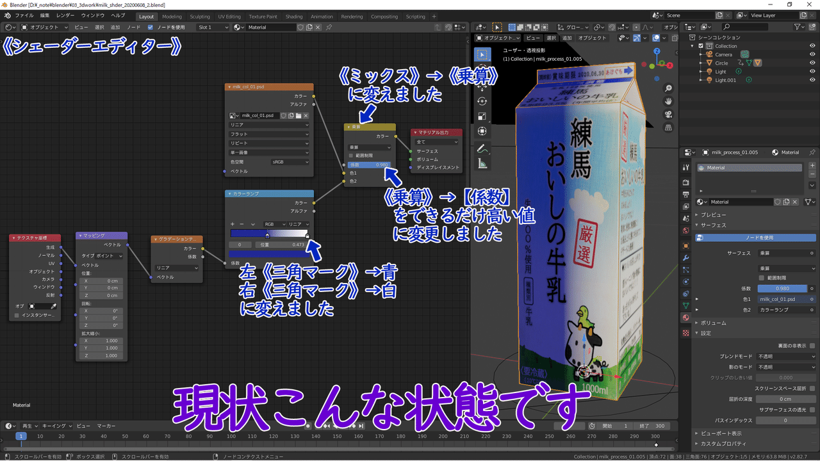
Task: Open the Render properties tab
Action: coord(686,182)
